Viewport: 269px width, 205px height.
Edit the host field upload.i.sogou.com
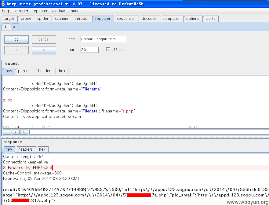click(x=103, y=39)
